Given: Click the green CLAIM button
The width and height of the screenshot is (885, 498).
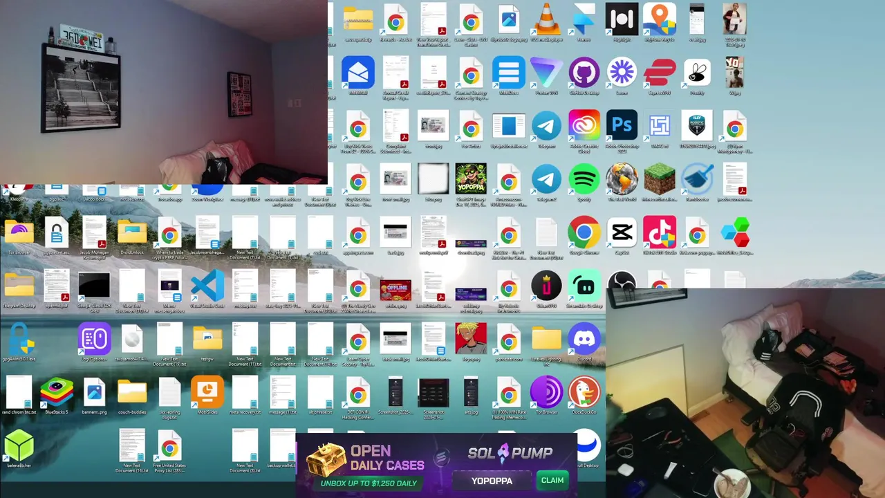Looking at the screenshot, I should (552, 480).
